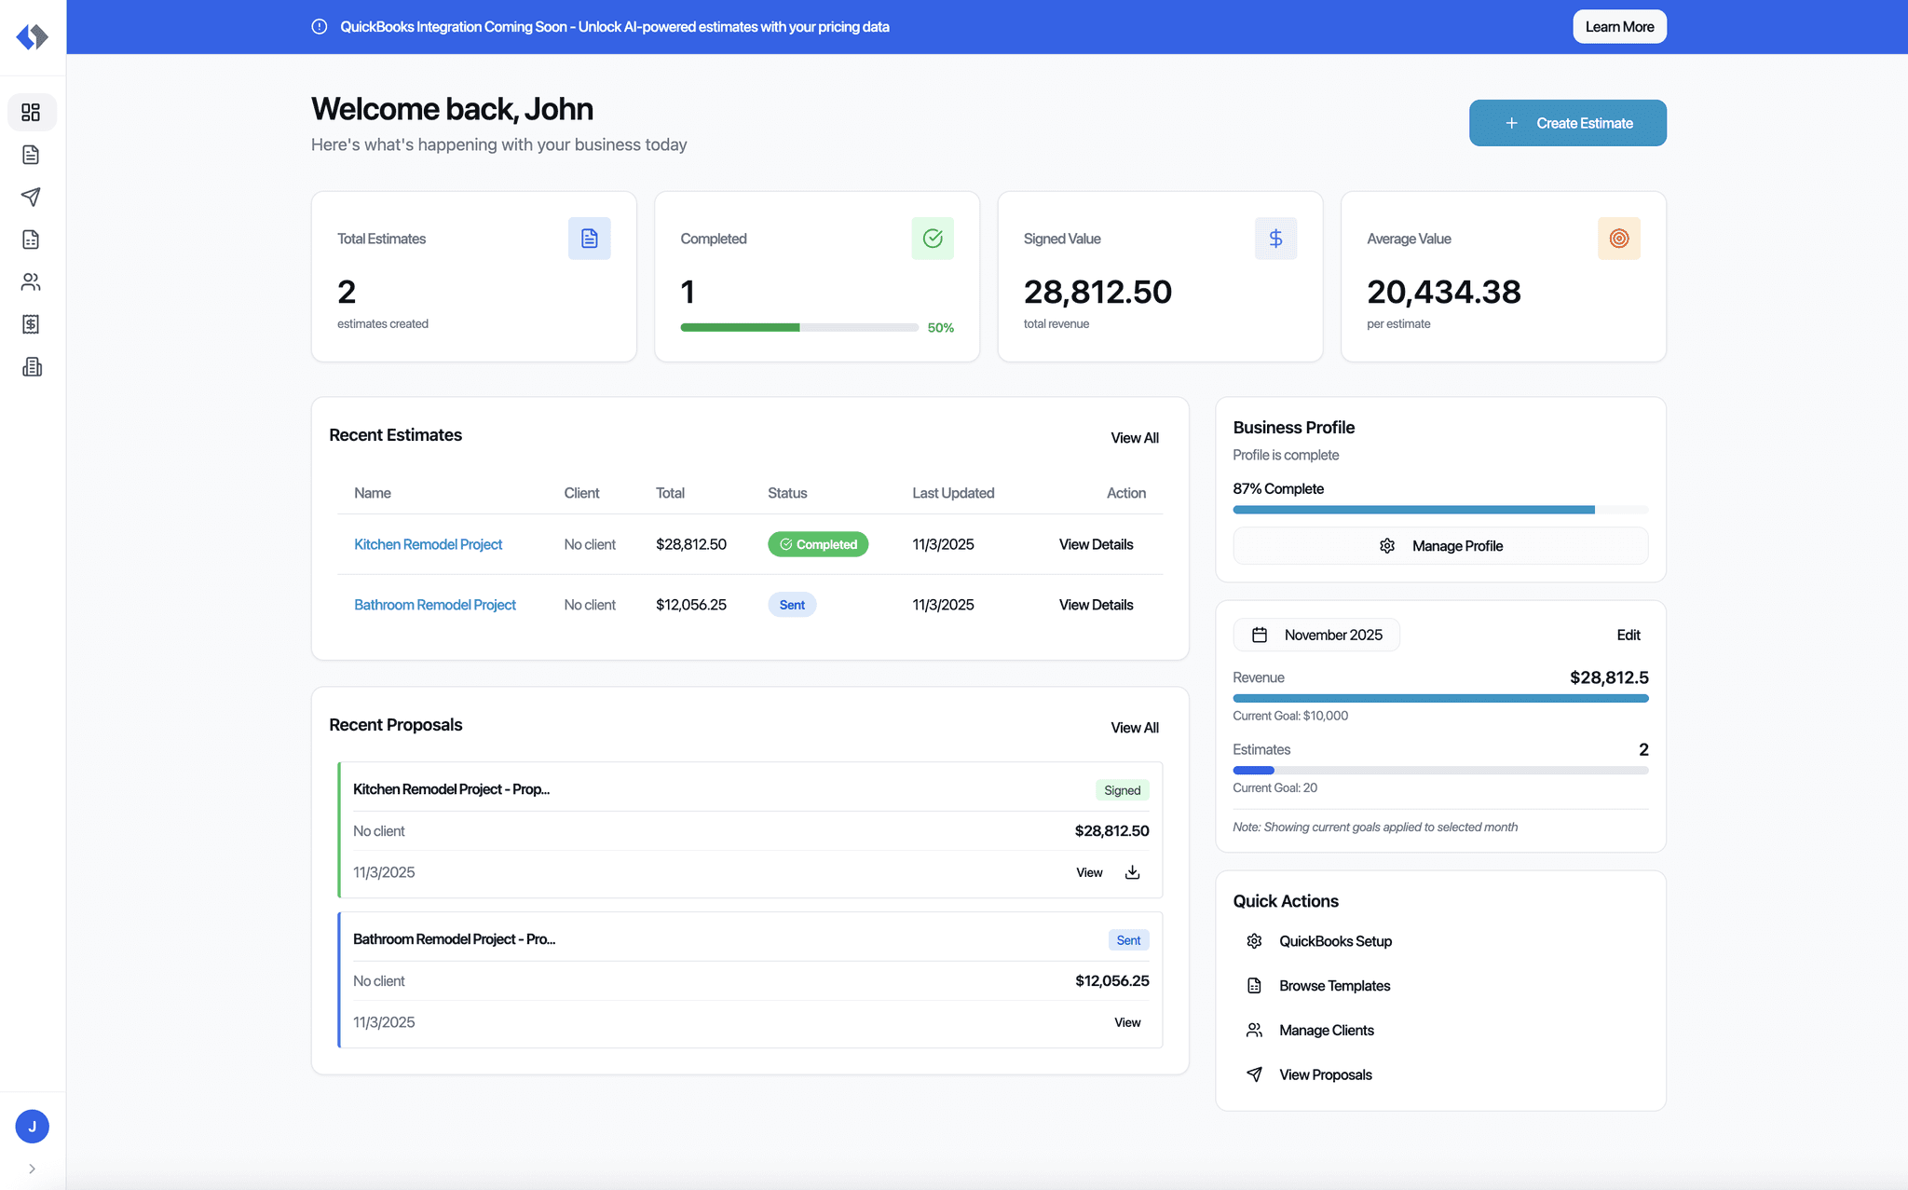Image resolution: width=1908 pixels, height=1190 pixels.
Task: Click the calendar icon beside November 2025
Action: click(1260, 635)
